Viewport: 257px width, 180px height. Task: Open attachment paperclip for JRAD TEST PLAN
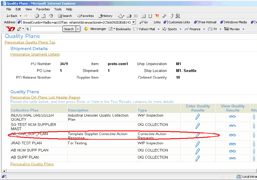click(x=254, y=144)
